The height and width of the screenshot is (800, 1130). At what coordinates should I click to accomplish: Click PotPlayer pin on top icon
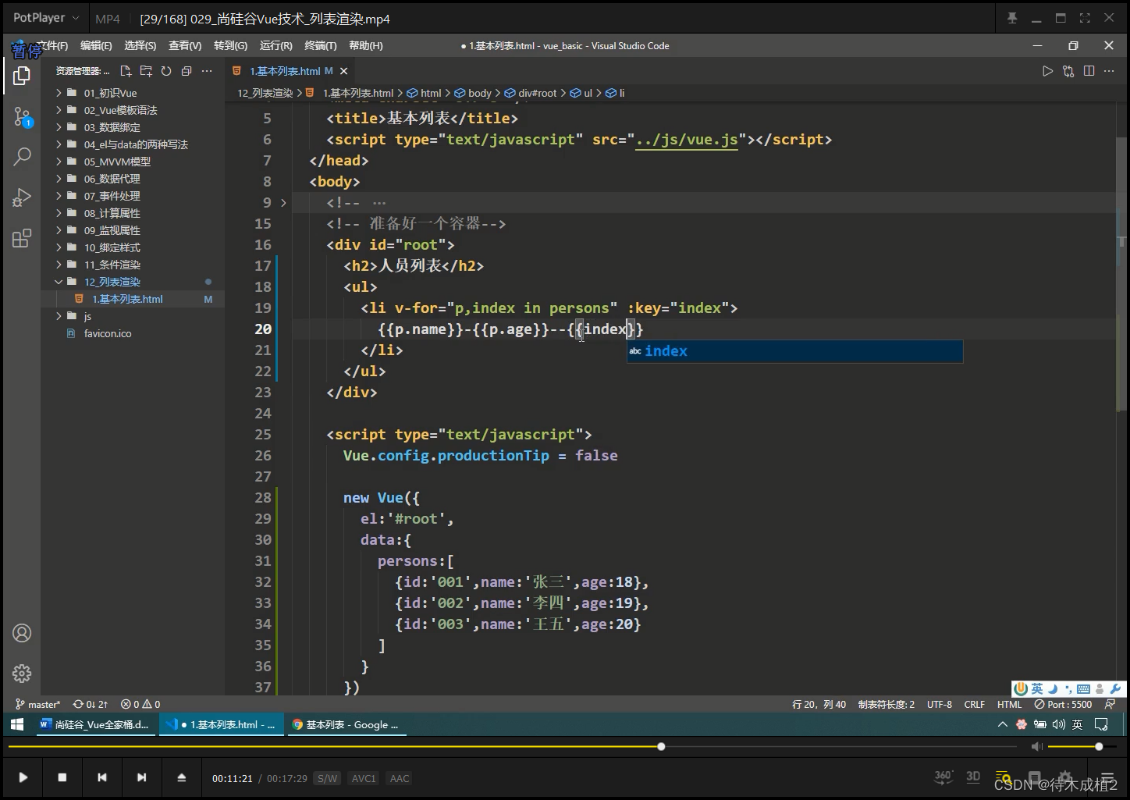(x=1012, y=18)
